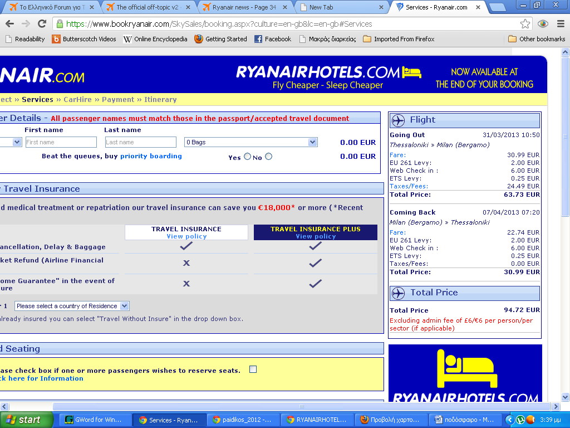Click the green padlock security icon
The width and height of the screenshot is (570, 428).
[x=59, y=24]
